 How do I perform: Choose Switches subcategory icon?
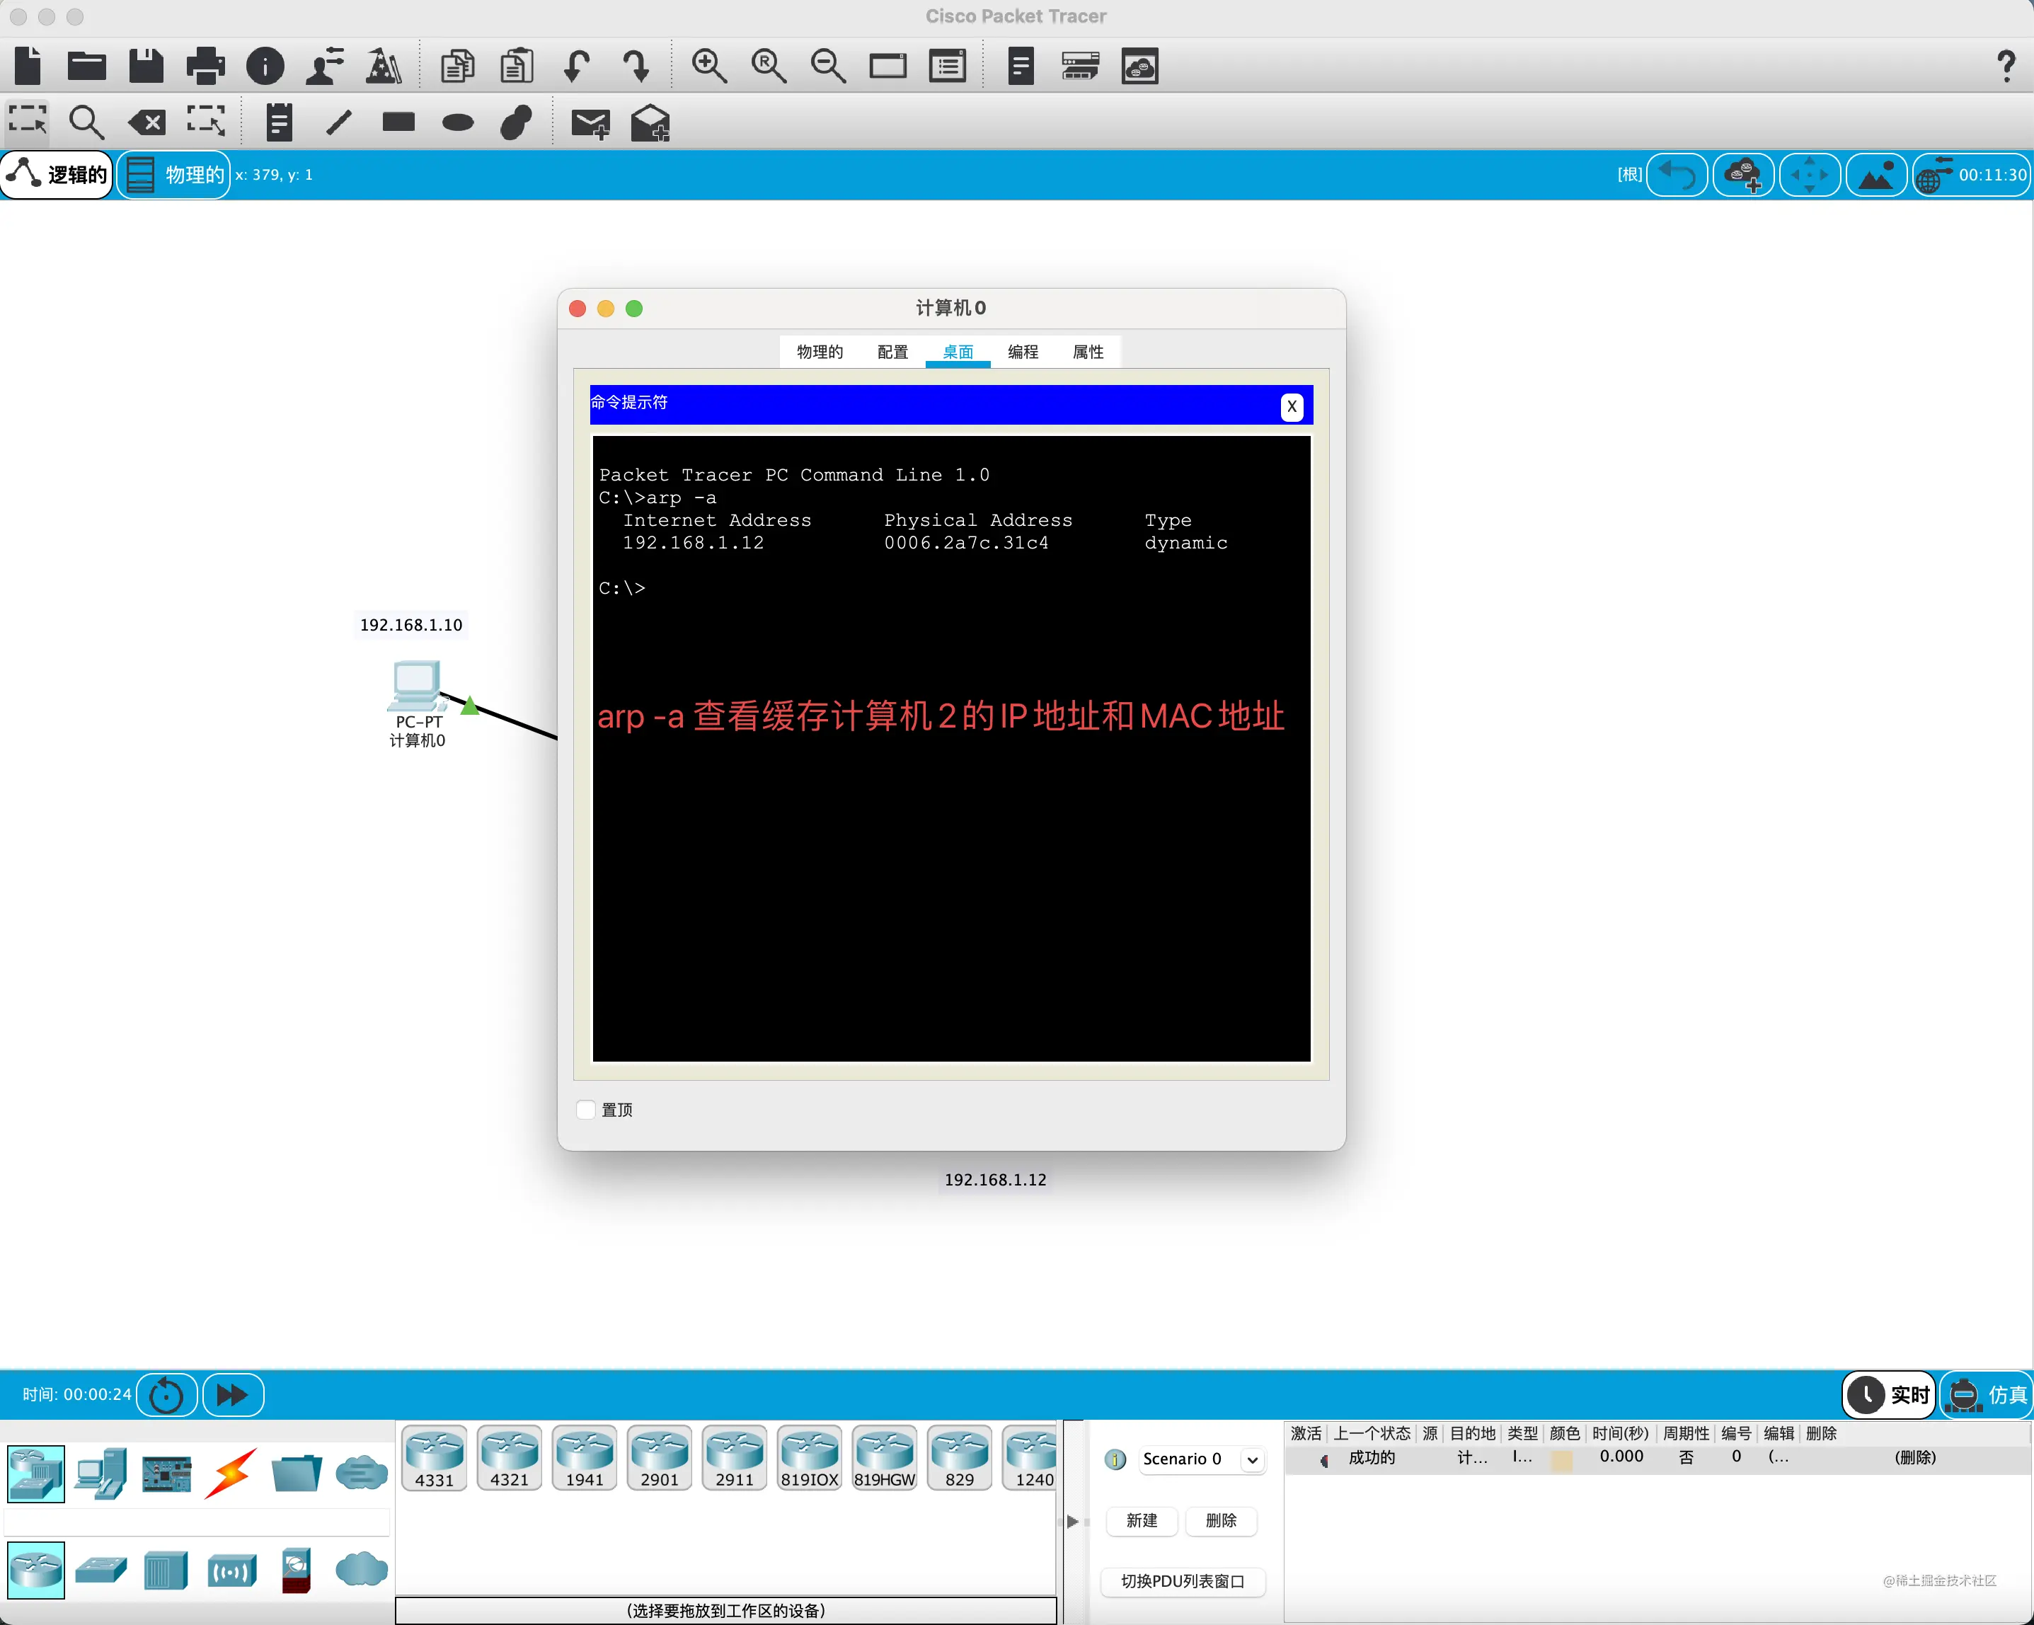click(101, 1571)
